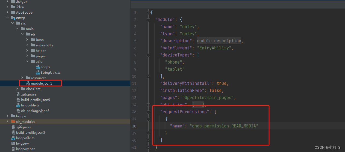Fold the "module" block at line 2
The height and width of the screenshot is (152, 345).
click(x=148, y=20)
